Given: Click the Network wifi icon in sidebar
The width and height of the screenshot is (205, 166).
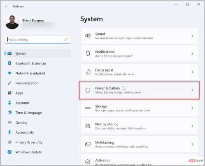Looking at the screenshot, I should tap(9, 73).
